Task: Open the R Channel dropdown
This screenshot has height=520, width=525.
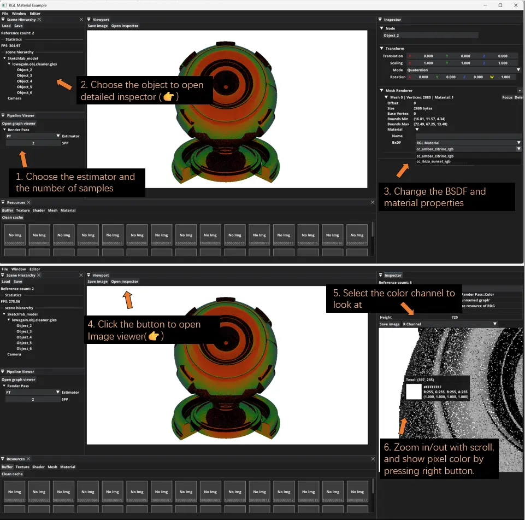Action: click(x=449, y=324)
